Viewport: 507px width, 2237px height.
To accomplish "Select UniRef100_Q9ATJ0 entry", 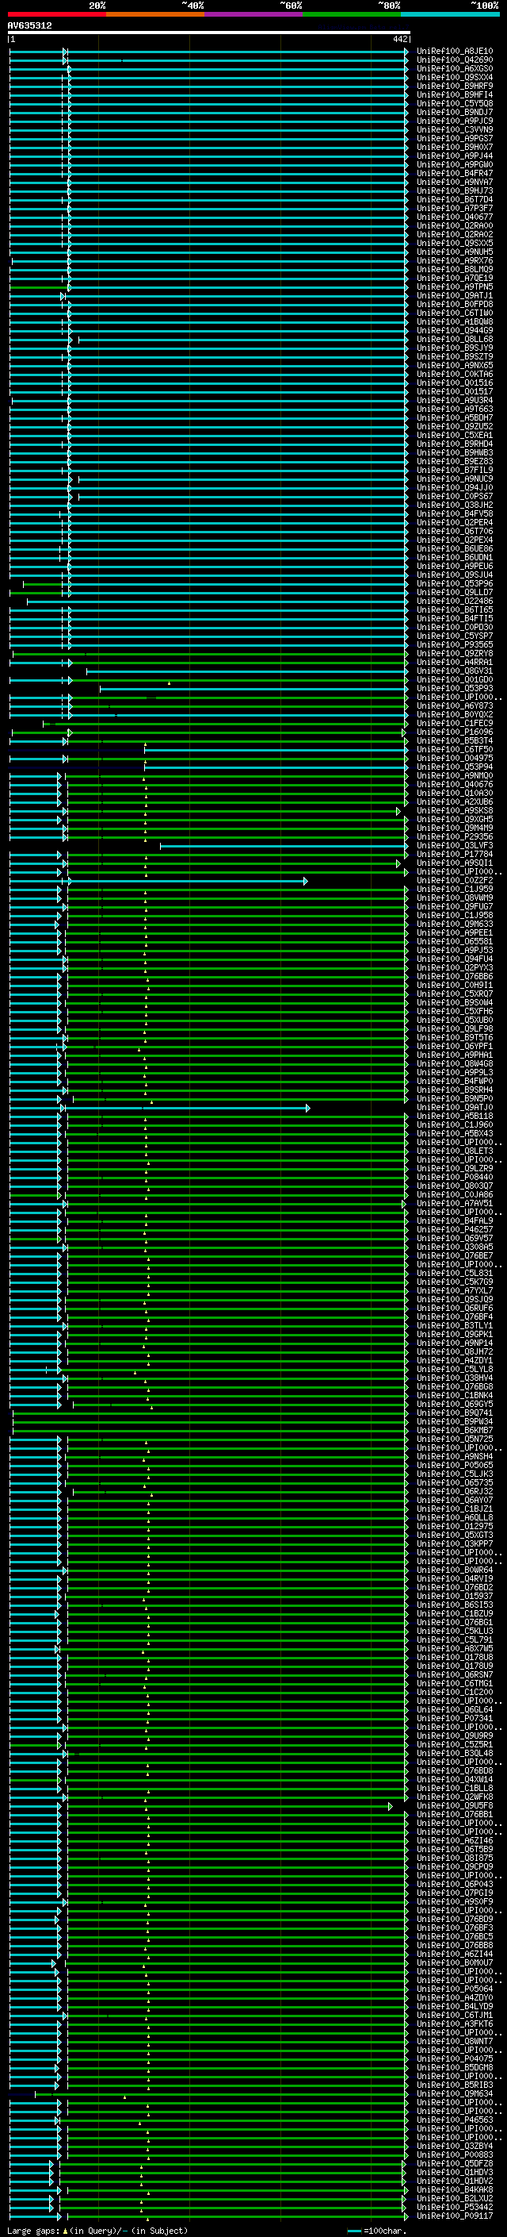I will click(455, 1108).
